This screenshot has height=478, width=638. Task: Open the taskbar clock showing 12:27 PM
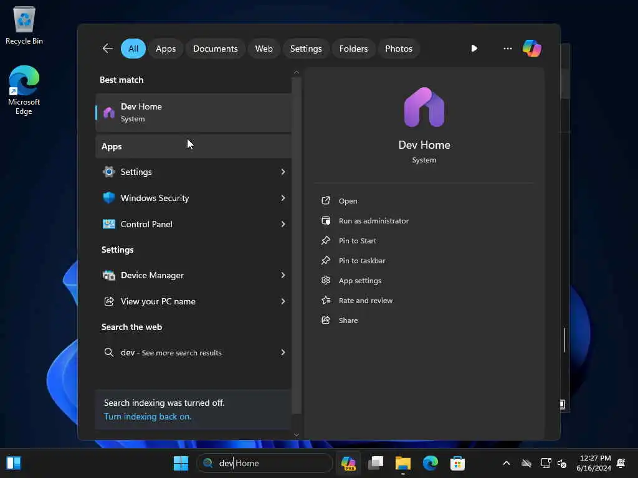[594, 463]
